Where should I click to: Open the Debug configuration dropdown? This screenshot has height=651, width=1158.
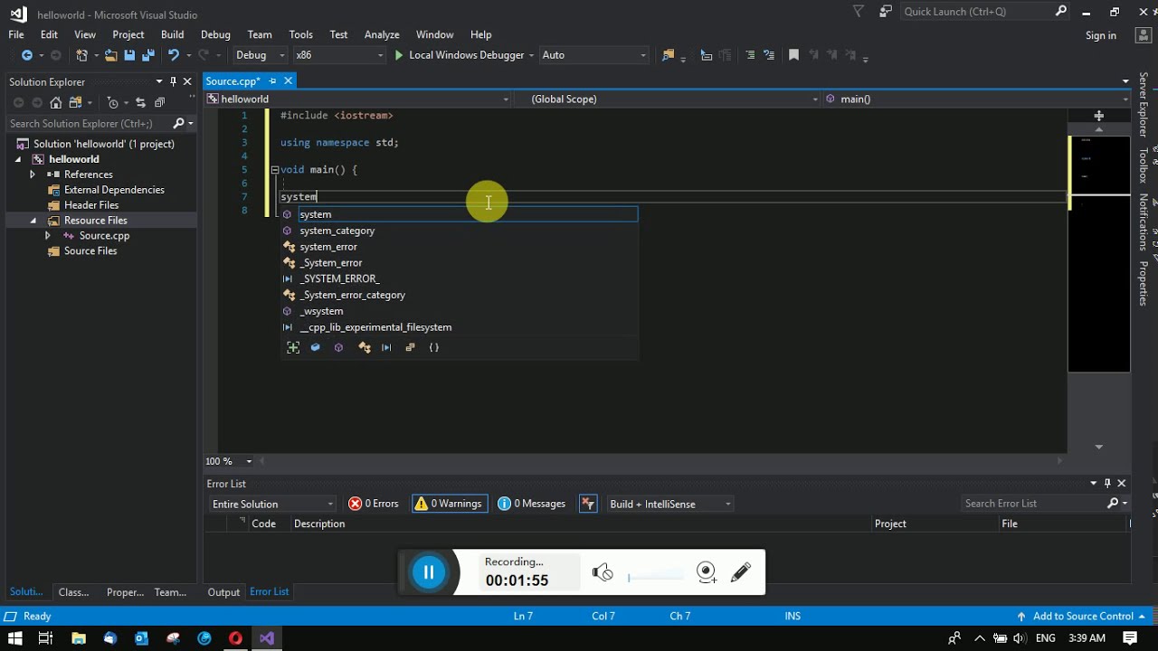260,55
